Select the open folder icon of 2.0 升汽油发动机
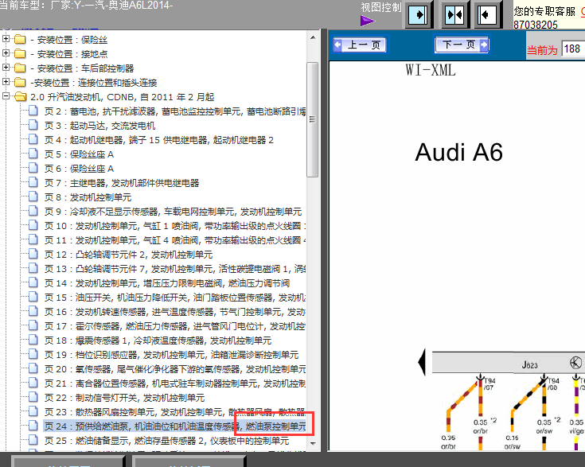This screenshot has height=467, width=585. click(x=21, y=97)
